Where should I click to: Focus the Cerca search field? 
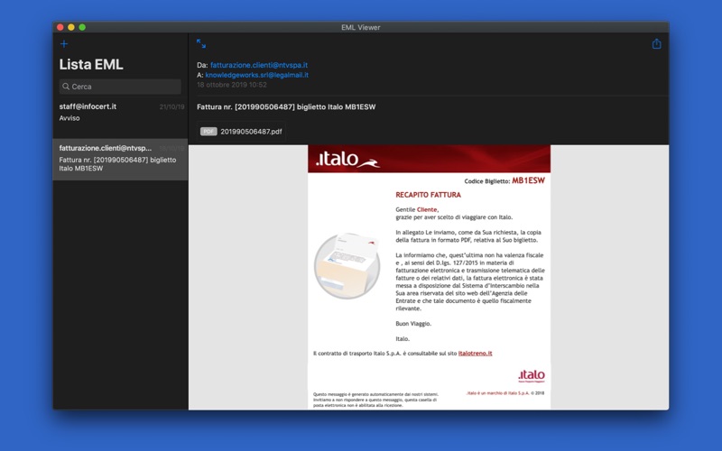(120, 87)
